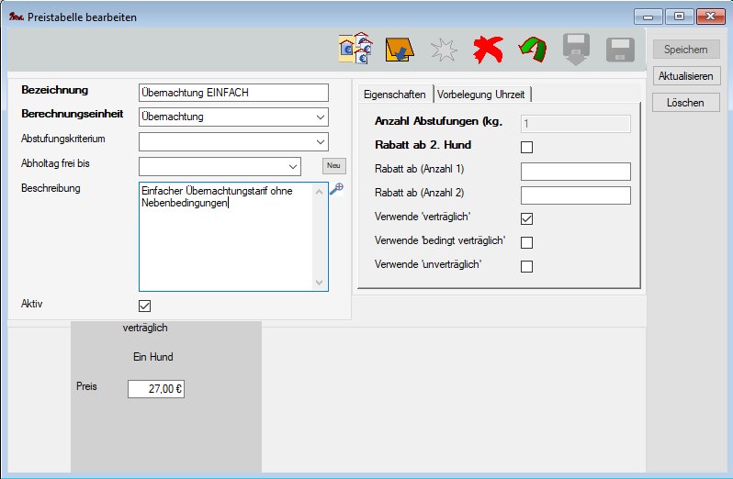This screenshot has height=479, width=733.
Task: Click the Löschen button
Action: (687, 102)
